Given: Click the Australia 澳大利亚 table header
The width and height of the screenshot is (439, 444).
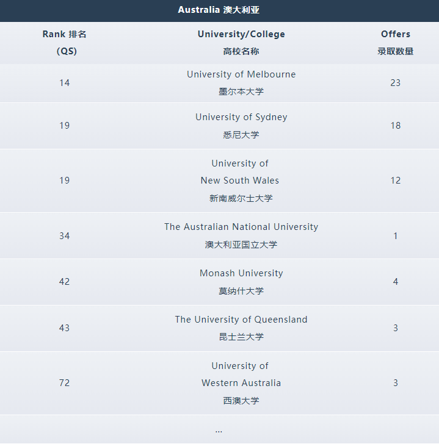Looking at the screenshot, I should tap(219, 10).
